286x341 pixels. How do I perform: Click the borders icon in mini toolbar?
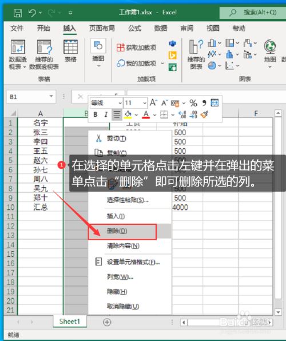(x=164, y=114)
